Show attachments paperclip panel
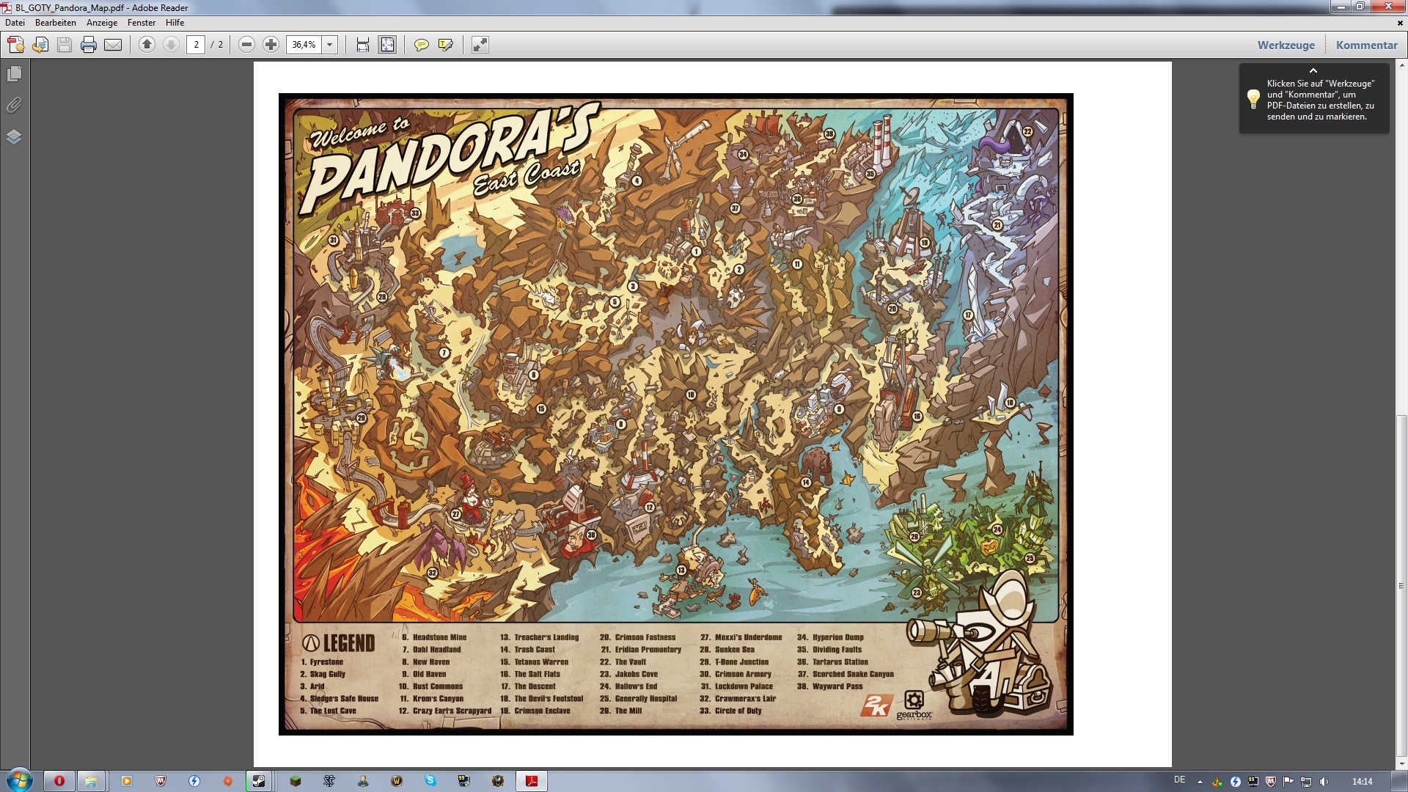 tap(14, 106)
